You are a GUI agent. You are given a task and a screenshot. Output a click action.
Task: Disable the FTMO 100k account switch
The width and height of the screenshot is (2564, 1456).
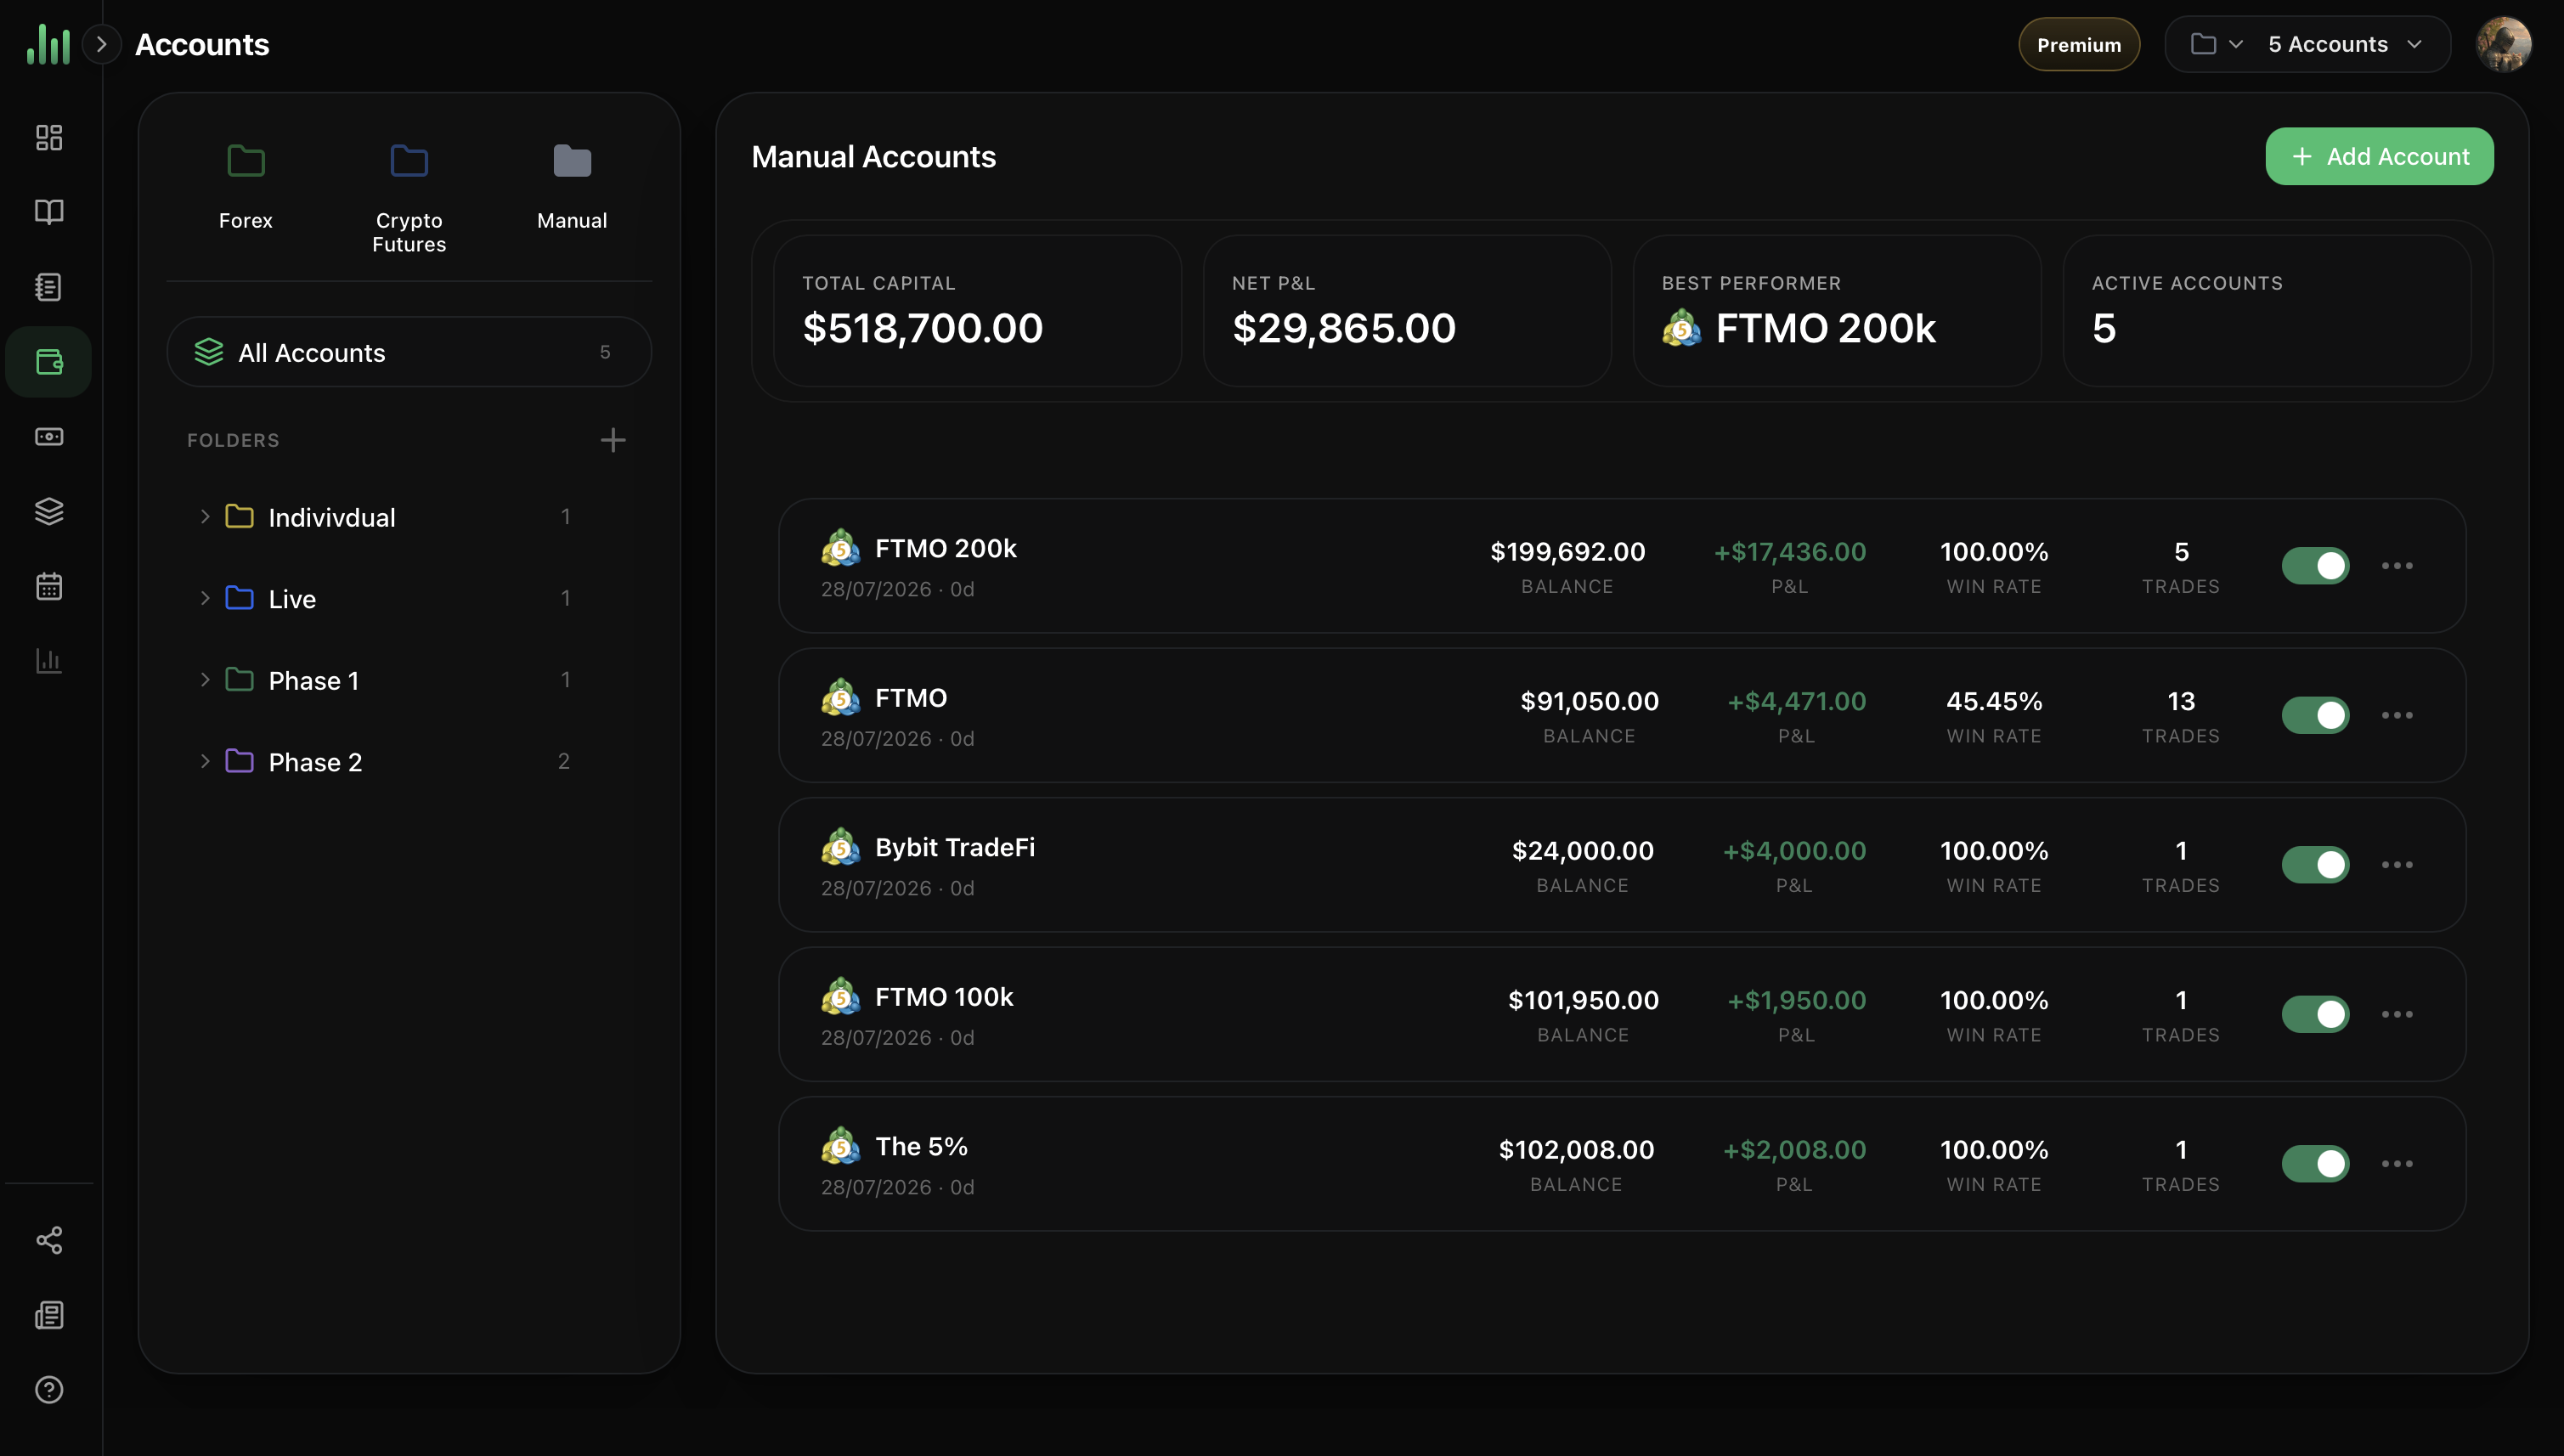(2315, 1014)
